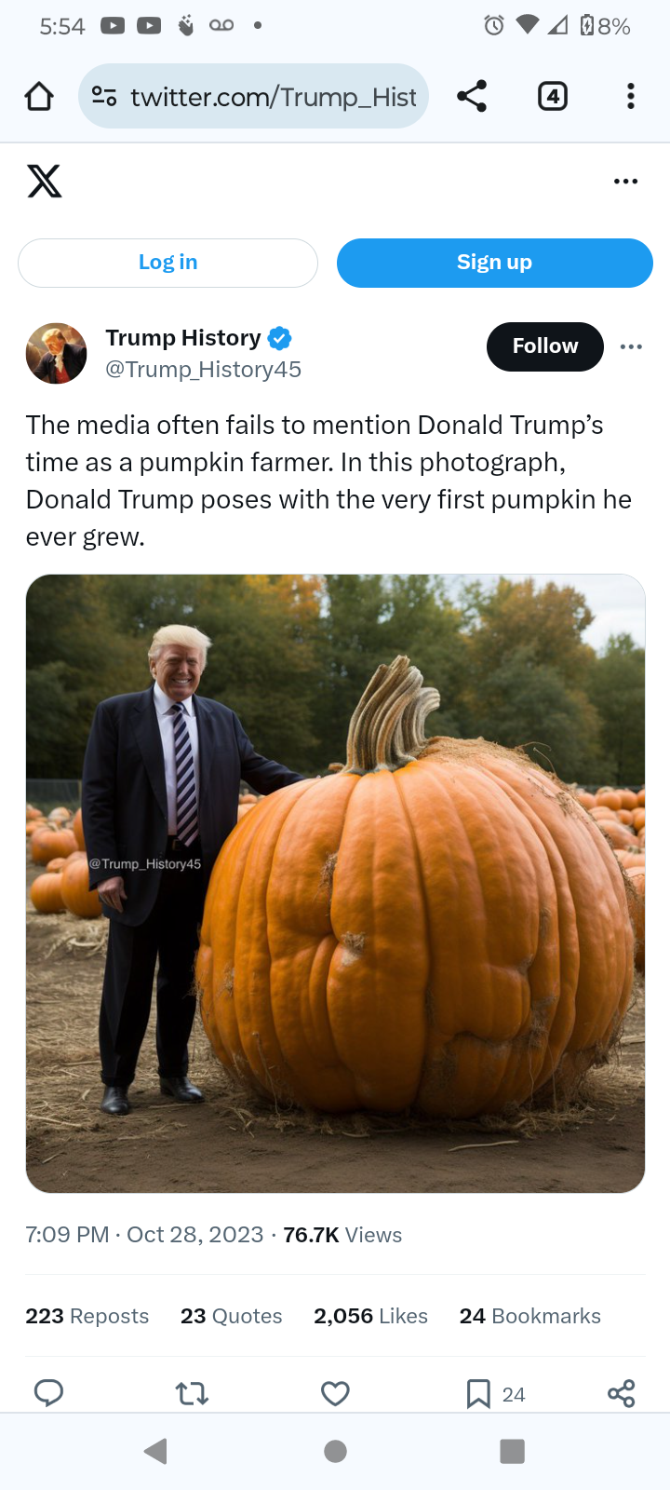Tap the X logo
The width and height of the screenshot is (670, 1490).
44,181
